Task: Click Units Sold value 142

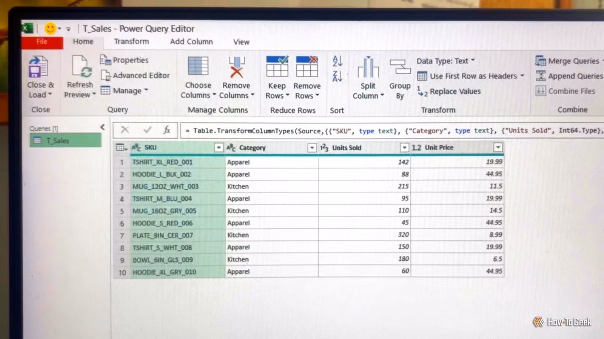Action: (x=364, y=162)
